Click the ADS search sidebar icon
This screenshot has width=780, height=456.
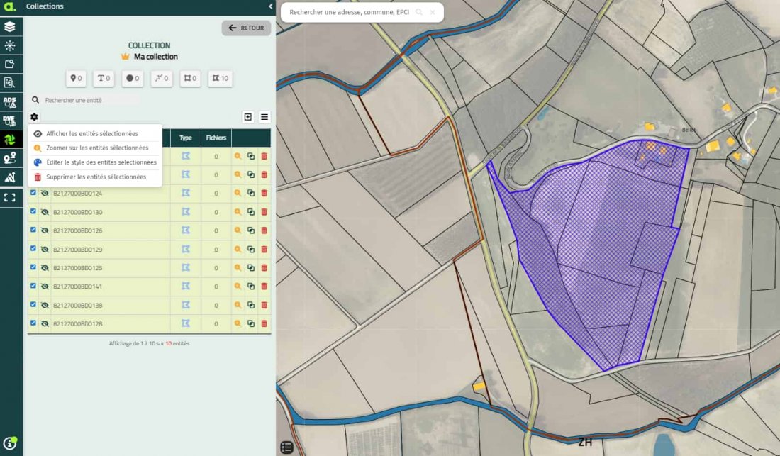[10, 102]
